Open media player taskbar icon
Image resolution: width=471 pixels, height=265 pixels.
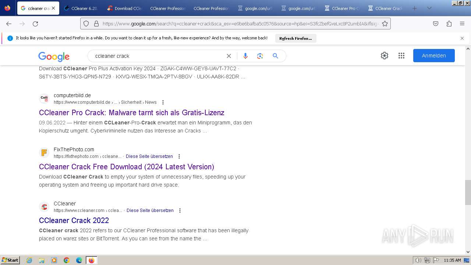pyautogui.click(x=54, y=260)
